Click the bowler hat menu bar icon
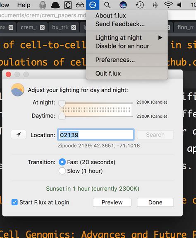 [x=55, y=5]
